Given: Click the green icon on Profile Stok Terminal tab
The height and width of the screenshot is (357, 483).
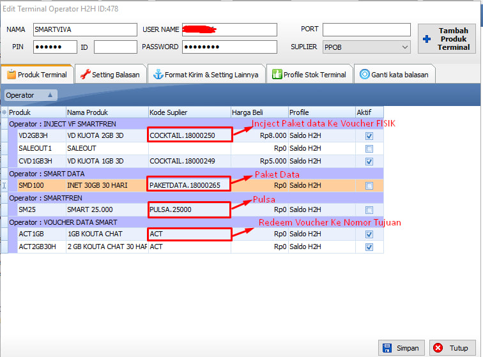Looking at the screenshot, I should (277, 75).
